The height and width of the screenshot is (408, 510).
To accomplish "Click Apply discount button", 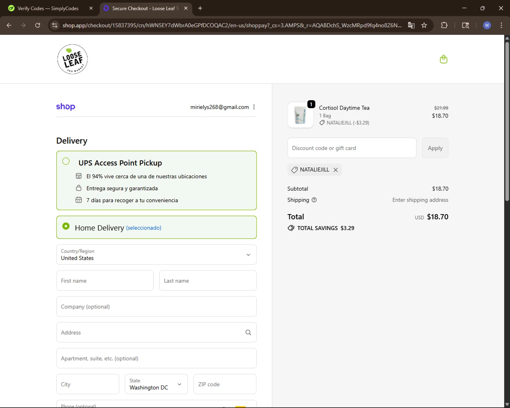I will (435, 148).
